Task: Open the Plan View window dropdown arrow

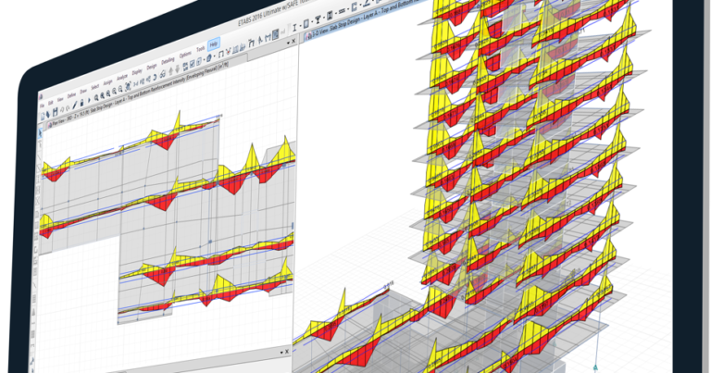Action: (289, 44)
